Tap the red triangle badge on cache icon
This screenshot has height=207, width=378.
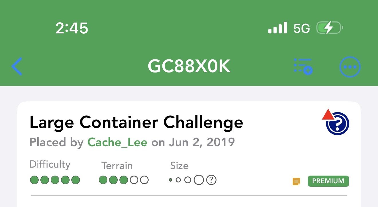328,115
